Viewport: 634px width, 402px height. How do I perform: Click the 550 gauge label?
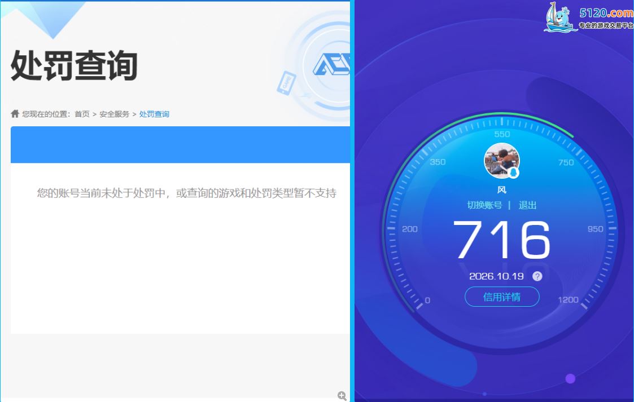coord(502,134)
